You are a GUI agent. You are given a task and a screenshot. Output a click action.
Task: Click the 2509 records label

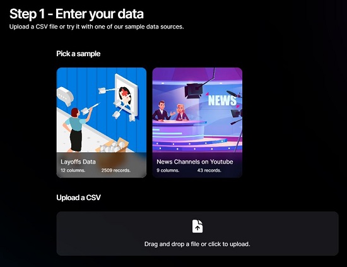[116, 170]
